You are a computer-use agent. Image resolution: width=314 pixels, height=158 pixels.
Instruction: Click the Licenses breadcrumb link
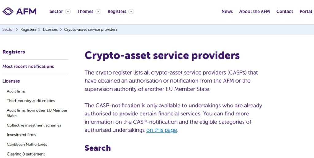(50, 29)
